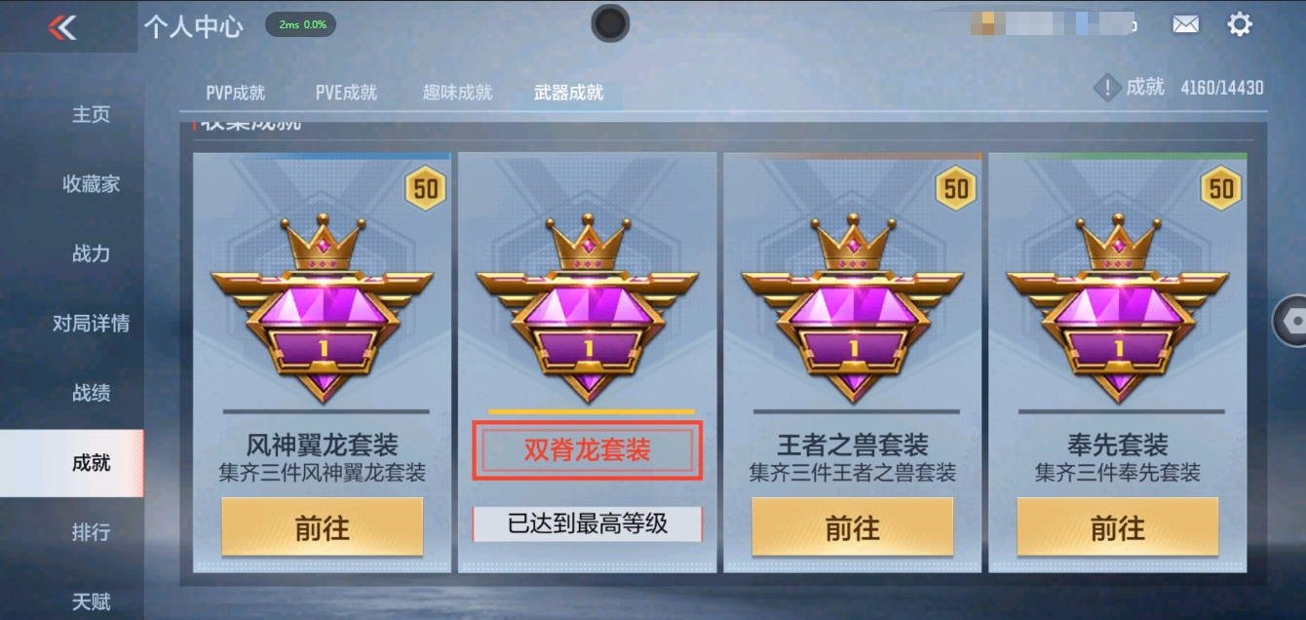Screen dimensions: 1306x620
Task: Select the 武器成就 tab
Action: (x=568, y=93)
